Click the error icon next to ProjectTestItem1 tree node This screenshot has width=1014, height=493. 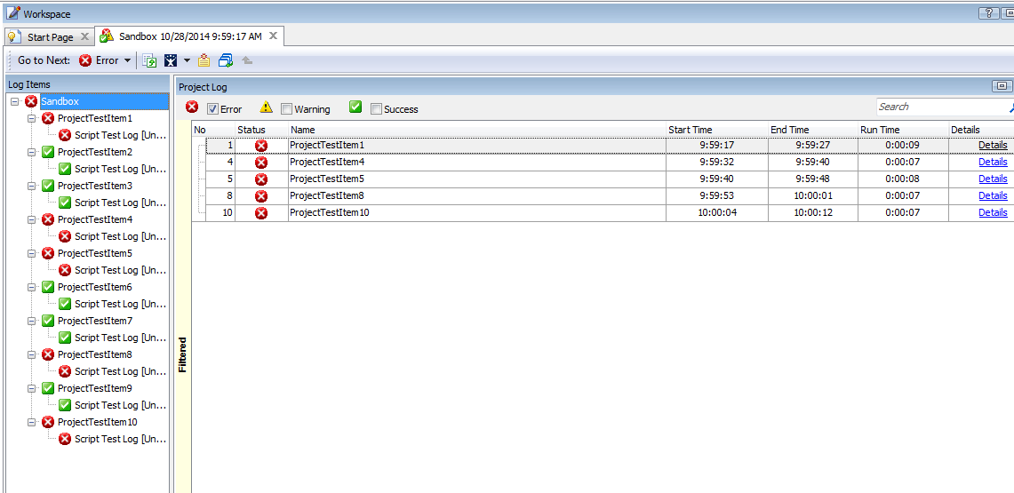pos(48,119)
